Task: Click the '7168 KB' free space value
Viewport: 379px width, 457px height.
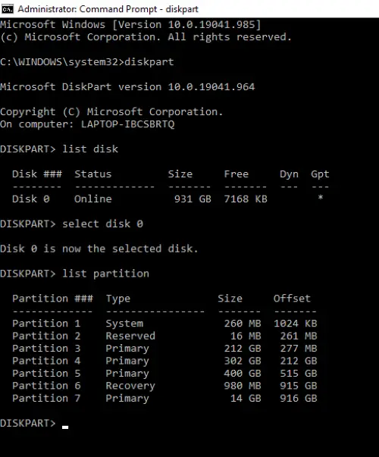Action: click(246, 199)
